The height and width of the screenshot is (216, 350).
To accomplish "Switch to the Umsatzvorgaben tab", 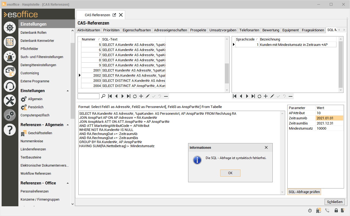I will click(223, 30).
